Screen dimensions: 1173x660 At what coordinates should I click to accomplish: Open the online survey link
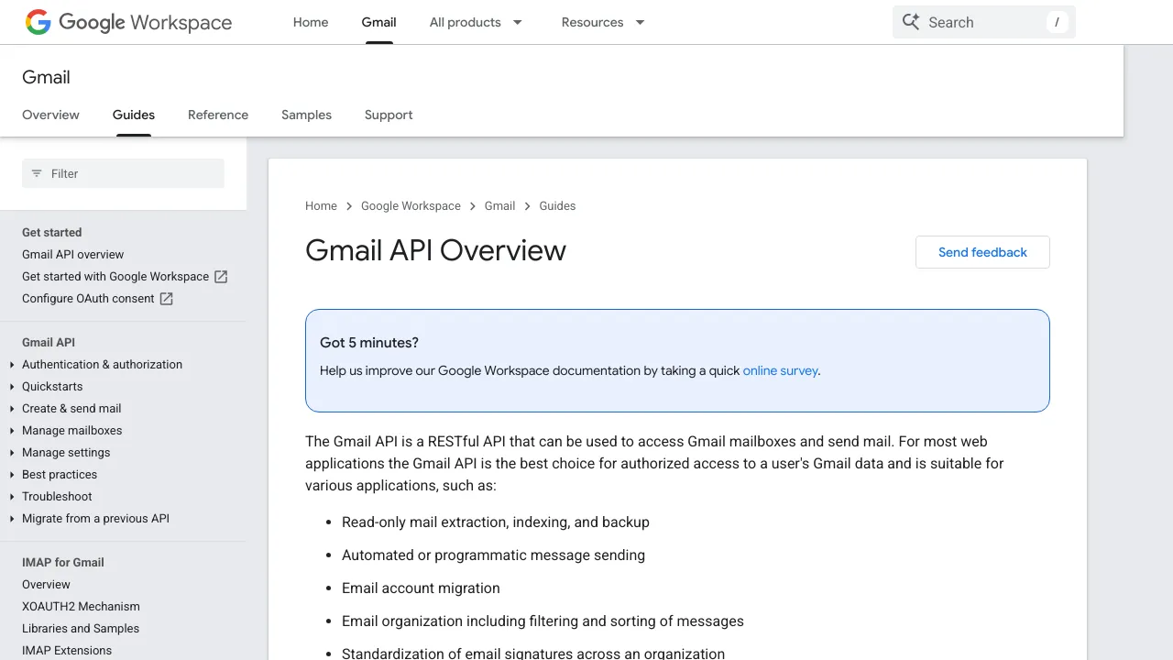tap(780, 371)
